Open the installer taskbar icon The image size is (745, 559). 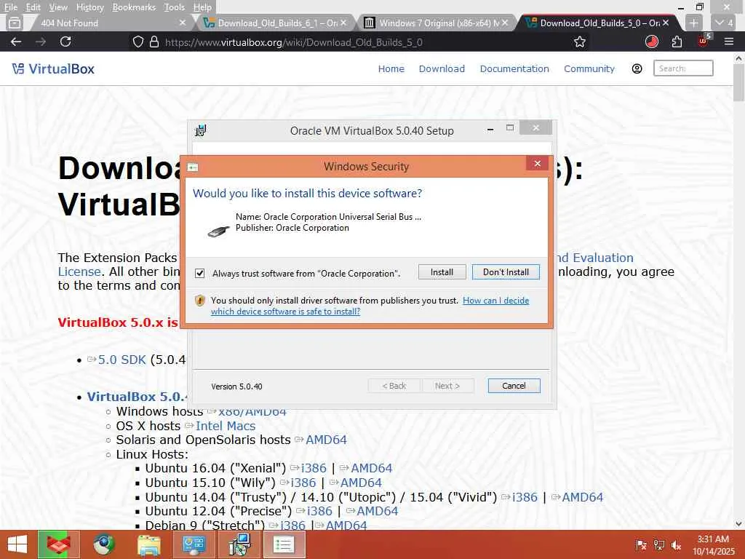click(x=239, y=544)
